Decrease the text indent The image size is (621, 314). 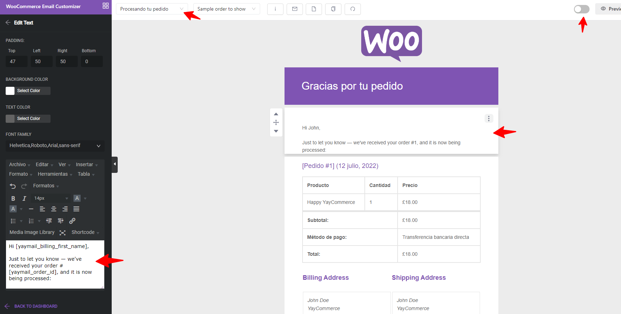point(49,221)
